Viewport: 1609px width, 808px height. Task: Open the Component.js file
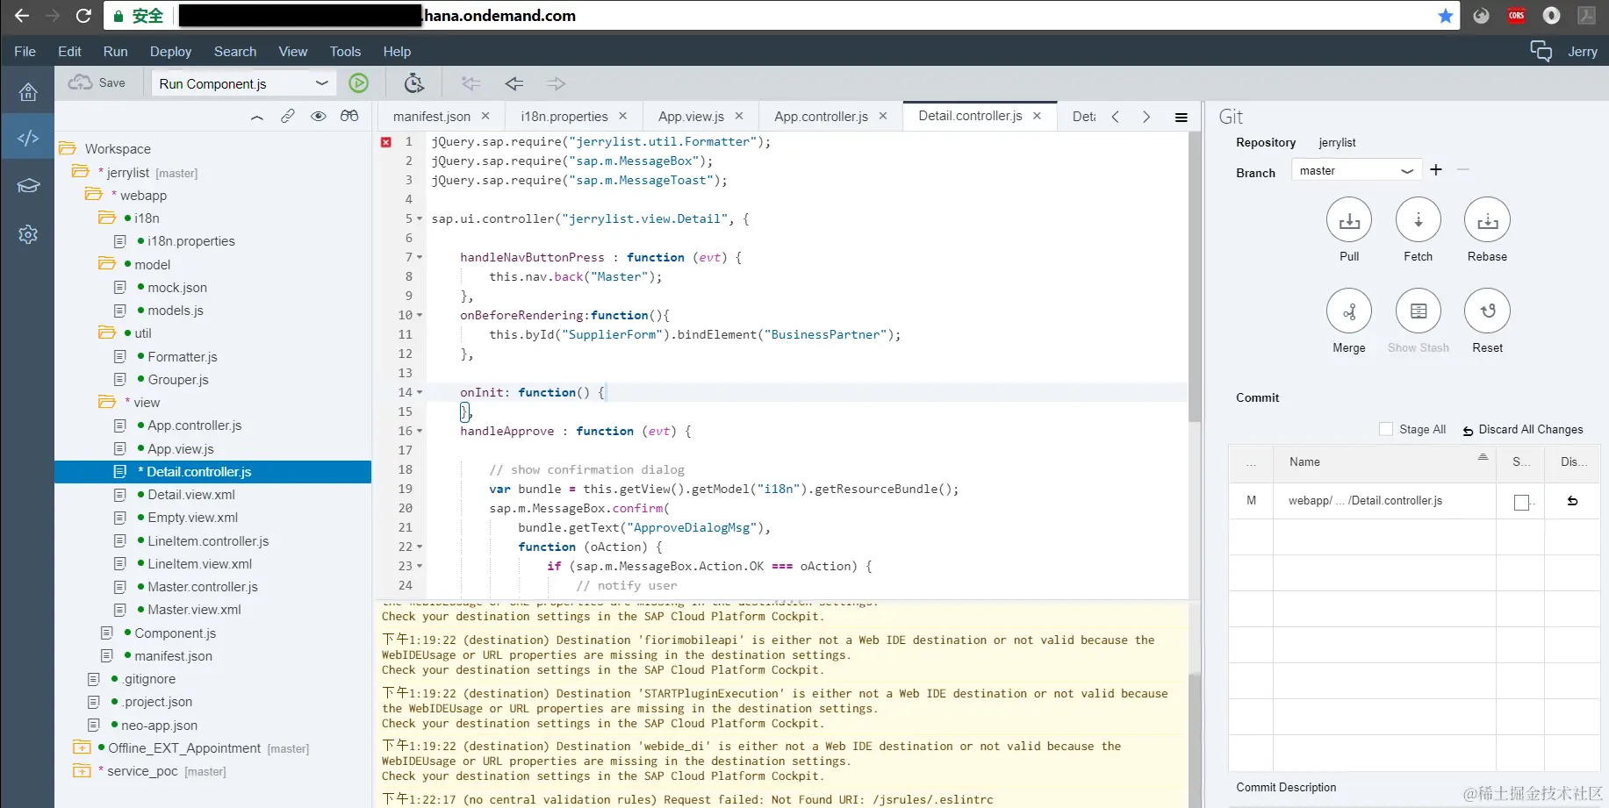click(x=175, y=633)
